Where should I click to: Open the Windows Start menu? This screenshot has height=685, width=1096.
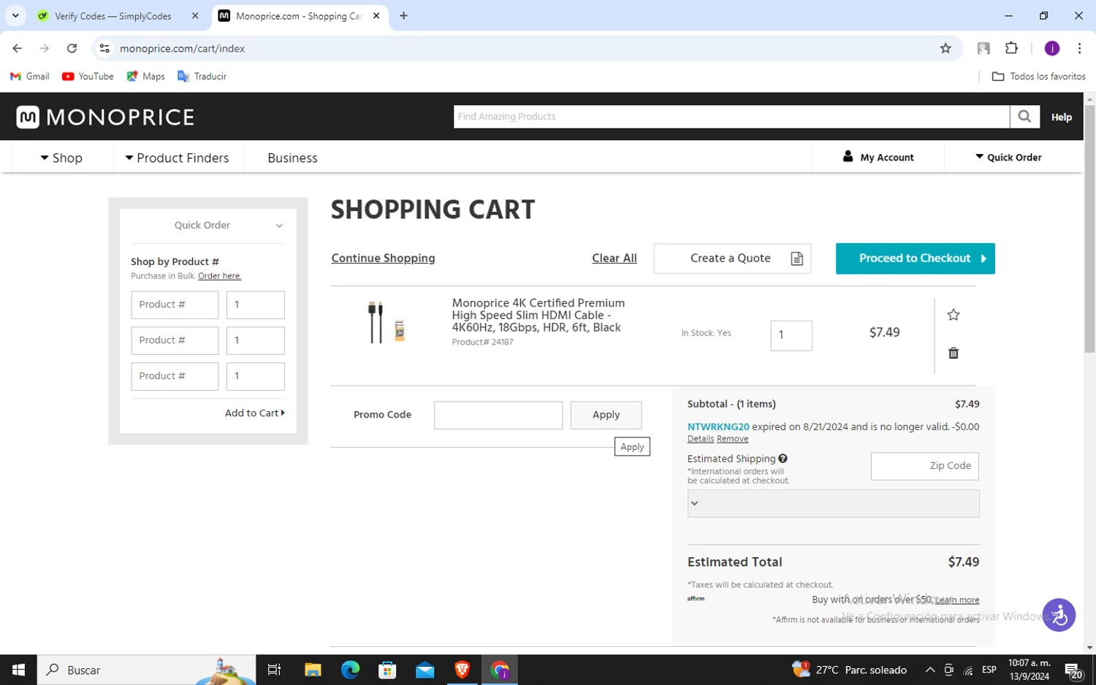(x=18, y=670)
